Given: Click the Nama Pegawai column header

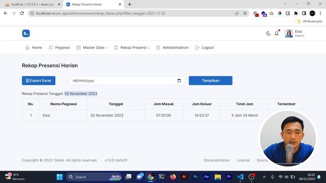Looking at the screenshot, I should (63, 104).
